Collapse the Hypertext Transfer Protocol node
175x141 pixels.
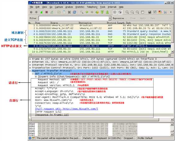pyautogui.click(x=30, y=71)
